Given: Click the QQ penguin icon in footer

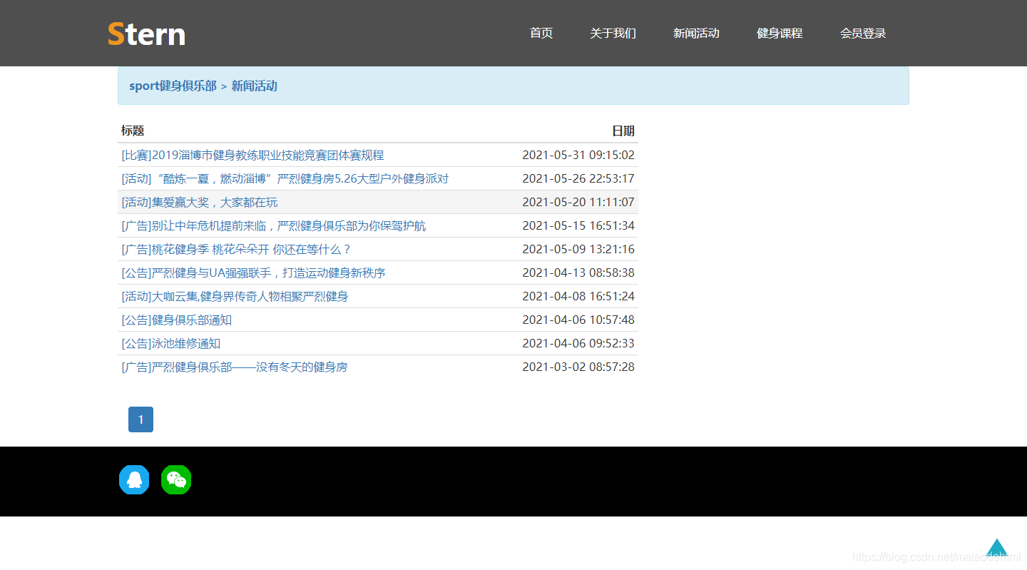Looking at the screenshot, I should point(134,479).
